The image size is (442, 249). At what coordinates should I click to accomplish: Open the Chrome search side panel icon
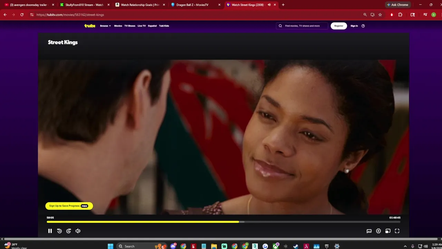(413, 15)
